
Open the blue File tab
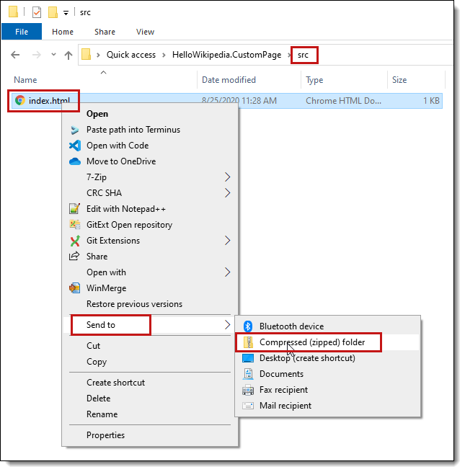point(22,32)
